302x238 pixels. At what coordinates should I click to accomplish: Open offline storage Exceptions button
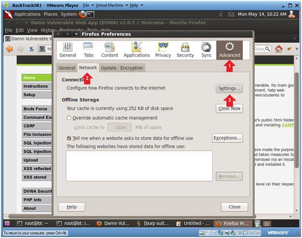[227, 138]
